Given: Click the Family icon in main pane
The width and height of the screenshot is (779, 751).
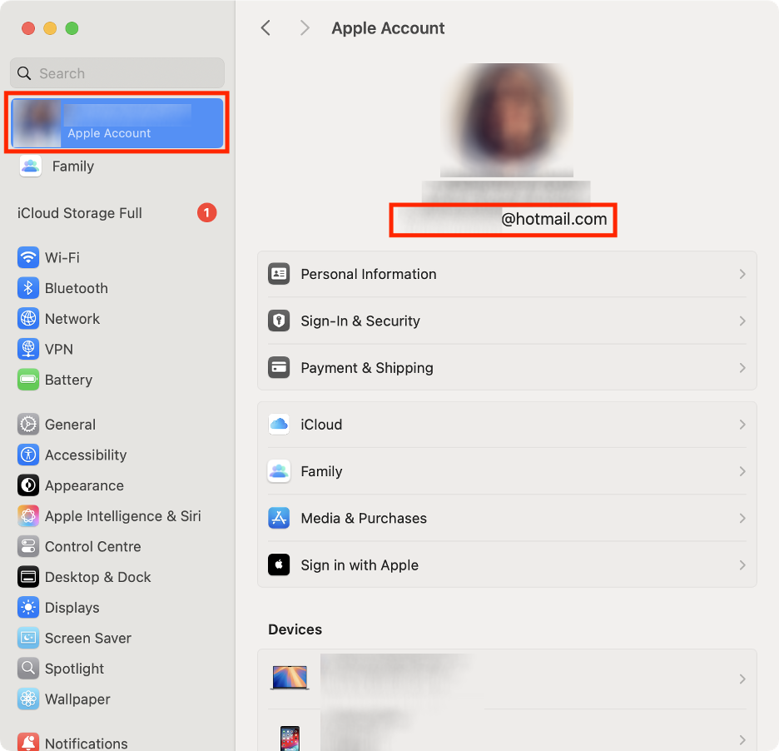Looking at the screenshot, I should (279, 471).
